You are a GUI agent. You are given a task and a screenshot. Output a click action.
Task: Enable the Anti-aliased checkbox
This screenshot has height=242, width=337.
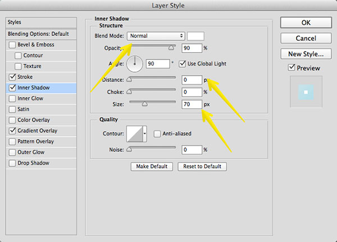click(157, 133)
